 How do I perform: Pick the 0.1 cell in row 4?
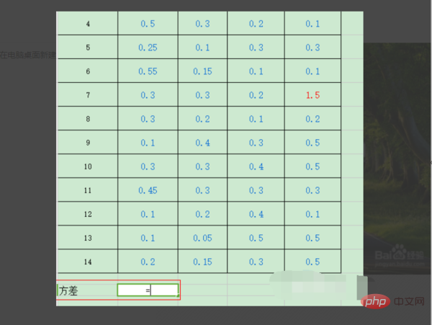(x=312, y=23)
